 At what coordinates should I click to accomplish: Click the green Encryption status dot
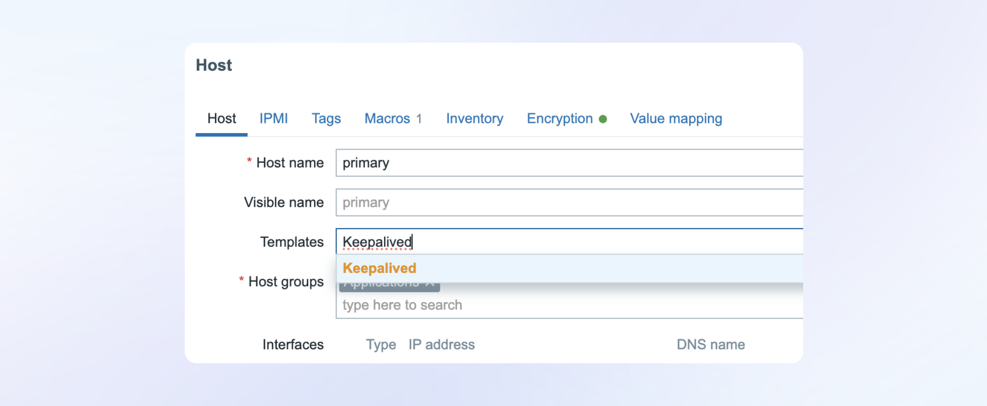click(x=603, y=119)
